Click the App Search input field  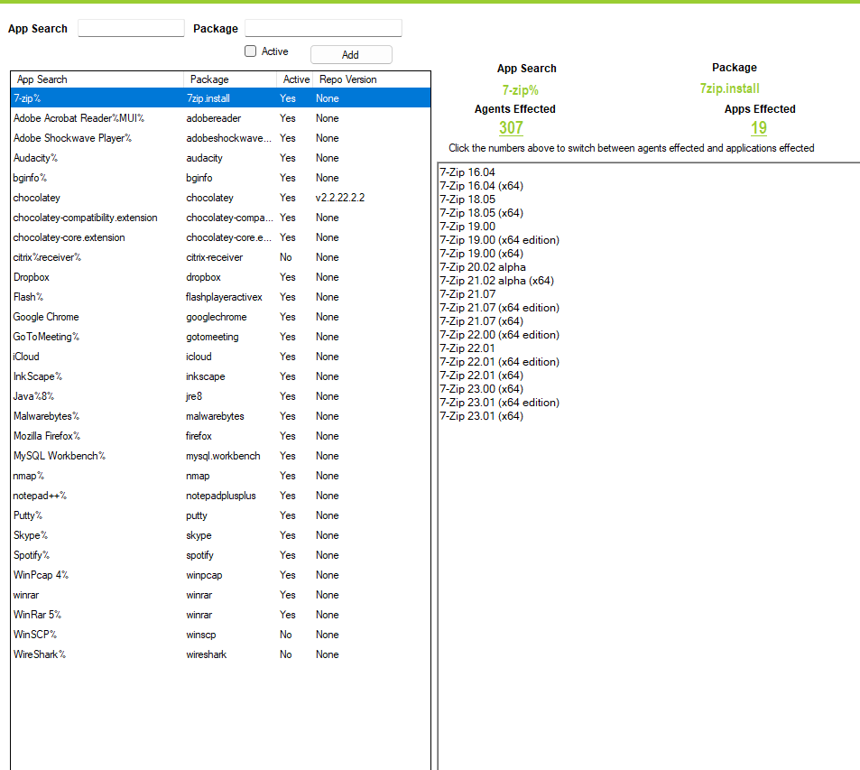[x=131, y=29]
